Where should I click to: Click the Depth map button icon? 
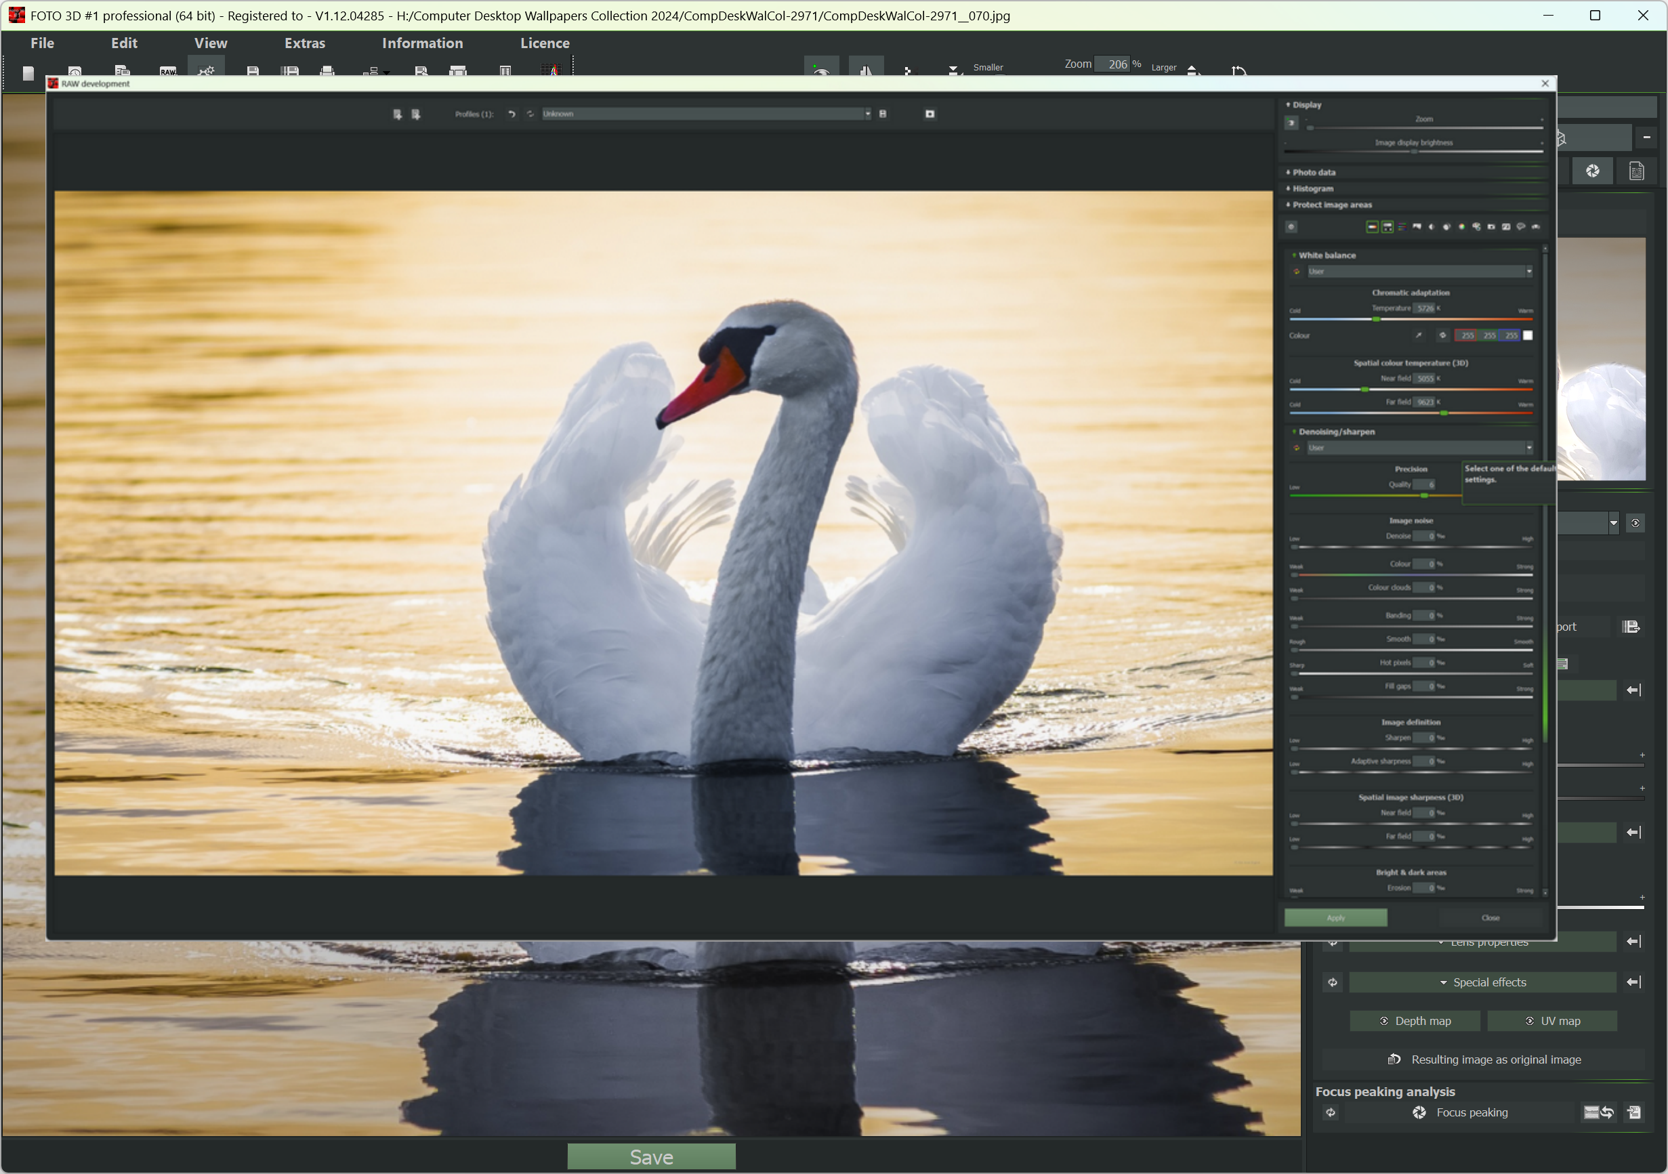click(x=1383, y=1021)
